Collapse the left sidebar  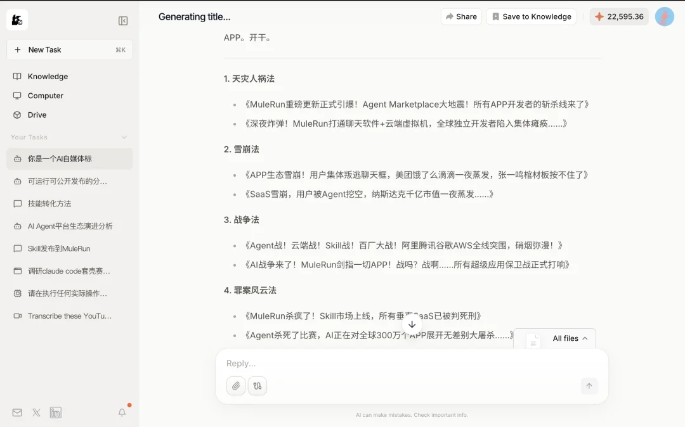tap(122, 20)
